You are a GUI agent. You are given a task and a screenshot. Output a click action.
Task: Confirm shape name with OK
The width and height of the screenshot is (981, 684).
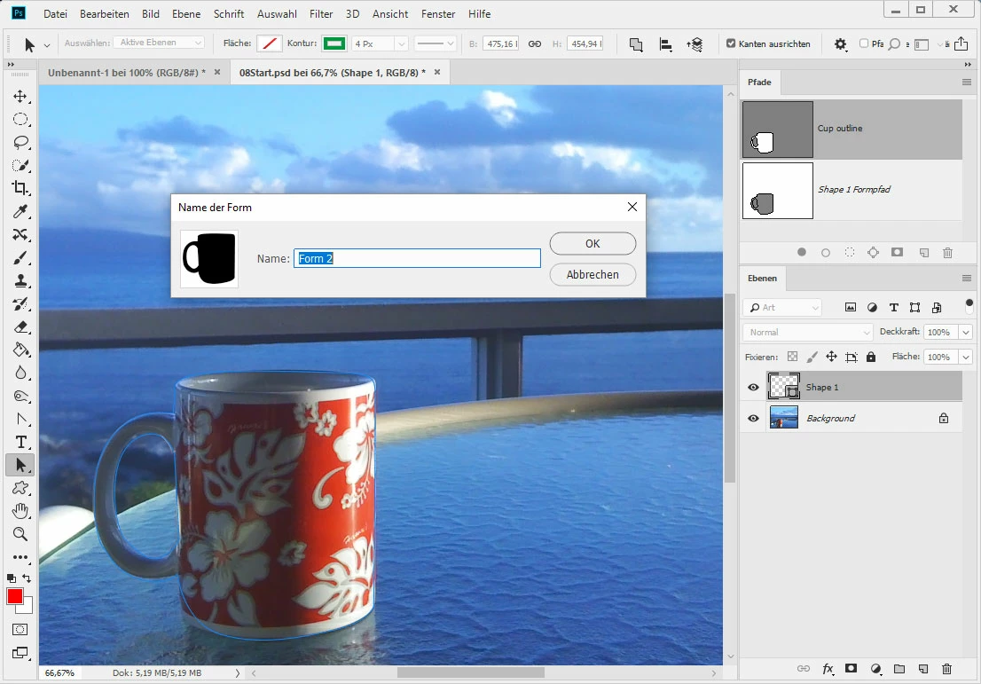pos(593,243)
